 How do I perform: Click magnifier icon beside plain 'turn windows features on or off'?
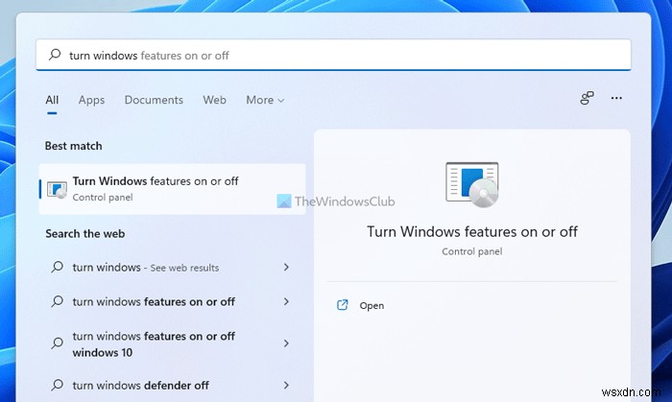point(57,301)
